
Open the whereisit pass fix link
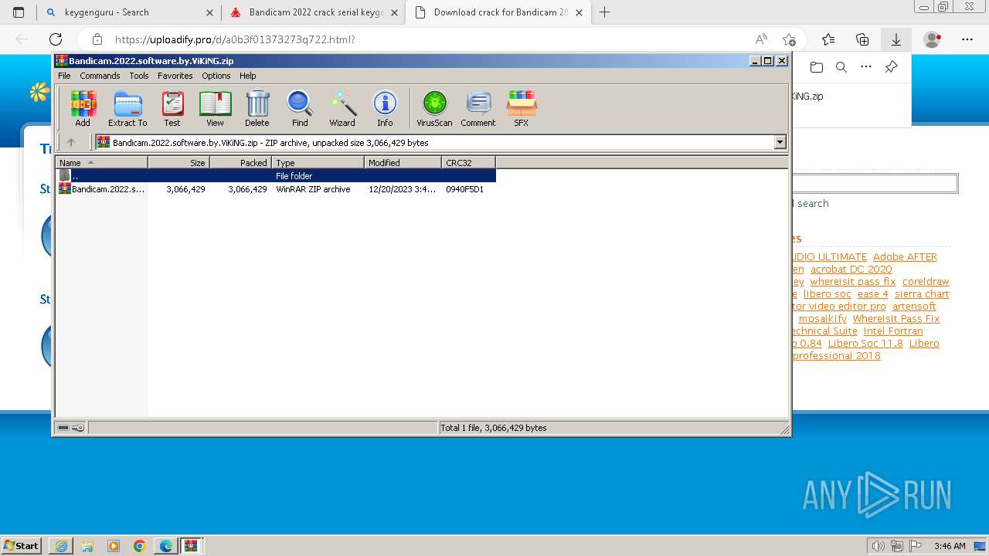click(853, 282)
